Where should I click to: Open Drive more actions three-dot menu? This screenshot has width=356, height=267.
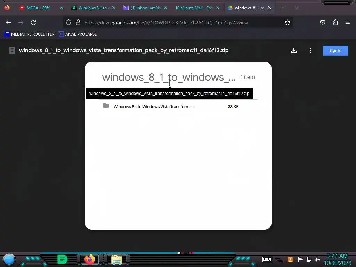(x=310, y=50)
